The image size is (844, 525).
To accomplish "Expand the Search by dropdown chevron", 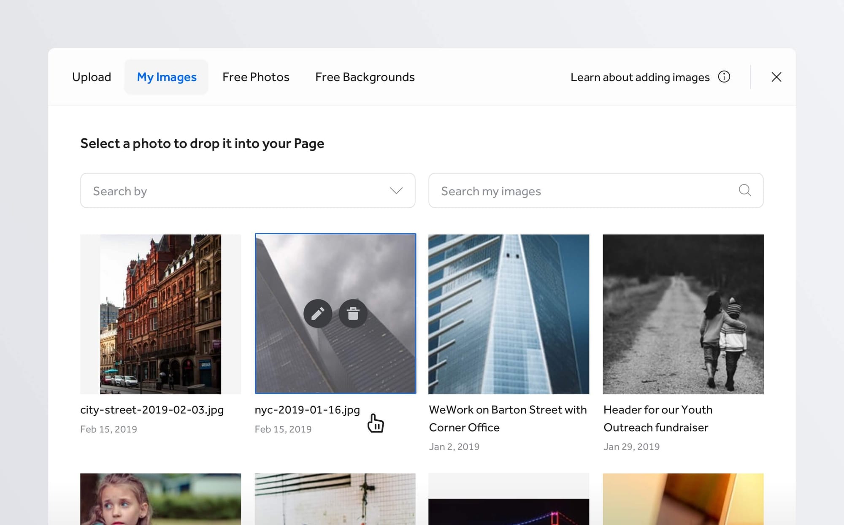I will point(396,191).
